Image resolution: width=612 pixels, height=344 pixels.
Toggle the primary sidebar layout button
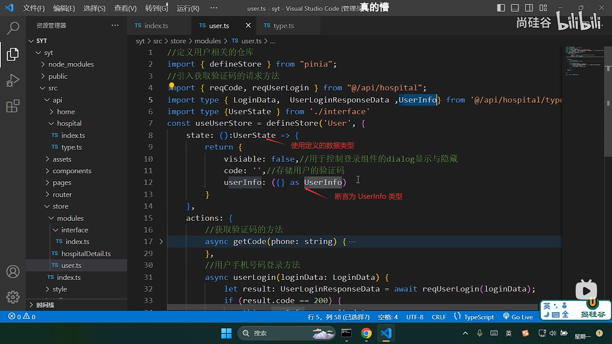coord(501,8)
